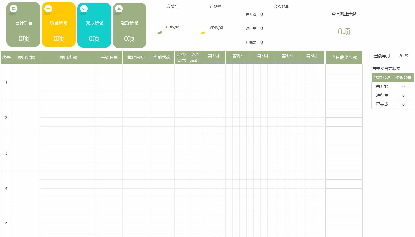Select the 项目名称 column header
The width and height of the screenshot is (415, 237).
[x=26, y=57]
